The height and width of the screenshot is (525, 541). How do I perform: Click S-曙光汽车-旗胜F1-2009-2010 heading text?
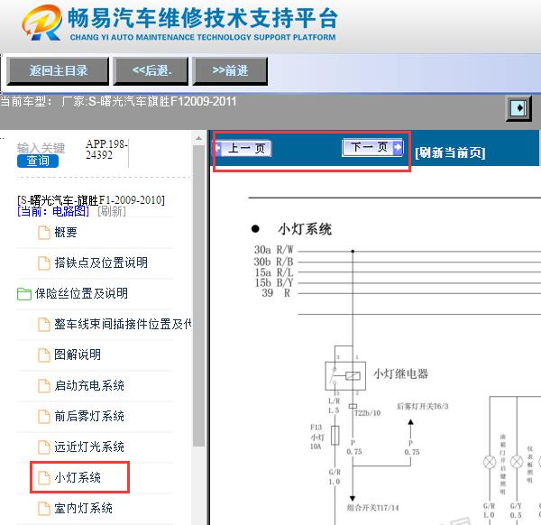coord(91,200)
